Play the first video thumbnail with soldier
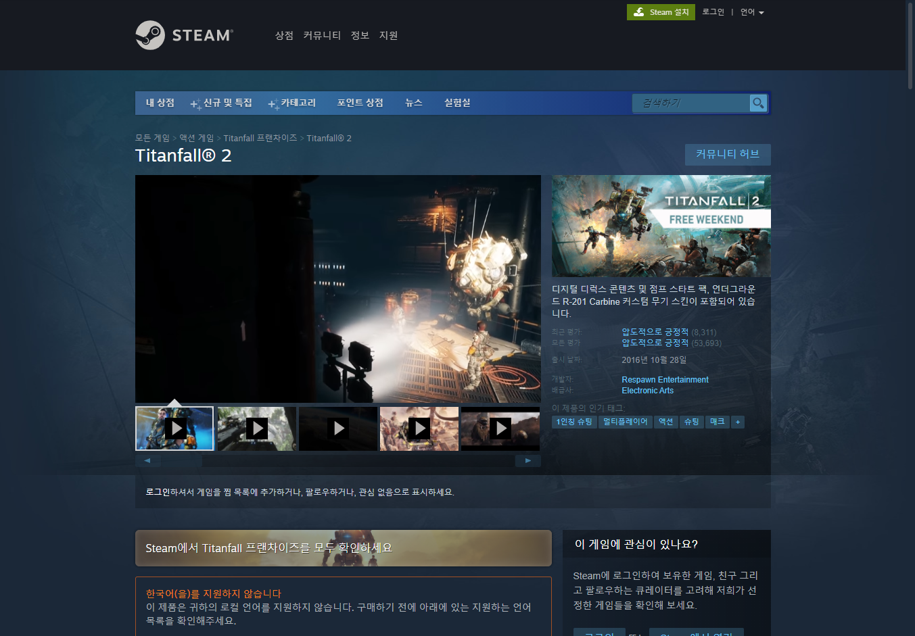The height and width of the screenshot is (636, 915). pyautogui.click(x=174, y=429)
